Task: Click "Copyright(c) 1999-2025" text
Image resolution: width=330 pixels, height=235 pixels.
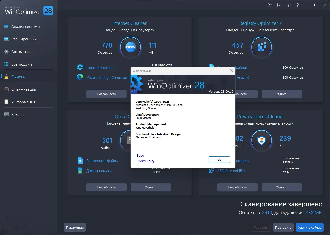Action: coord(152,102)
